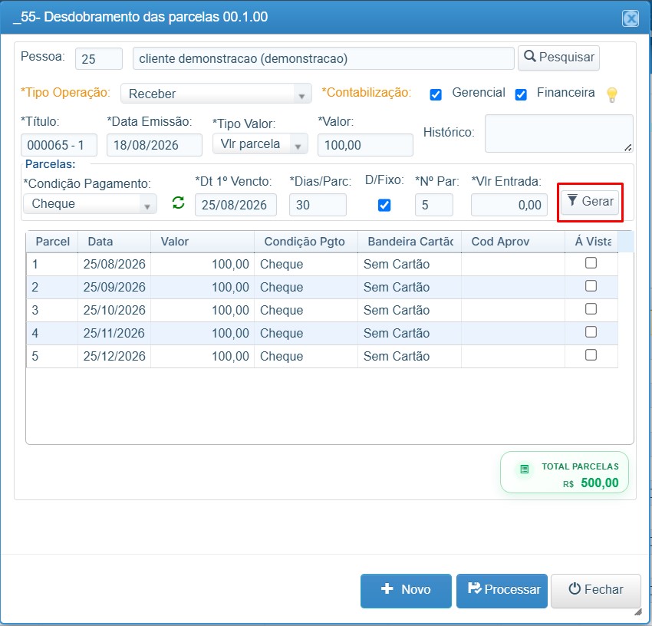The height and width of the screenshot is (626, 652).
Task: Check Á Vista for parcel 2
Action: [591, 285]
